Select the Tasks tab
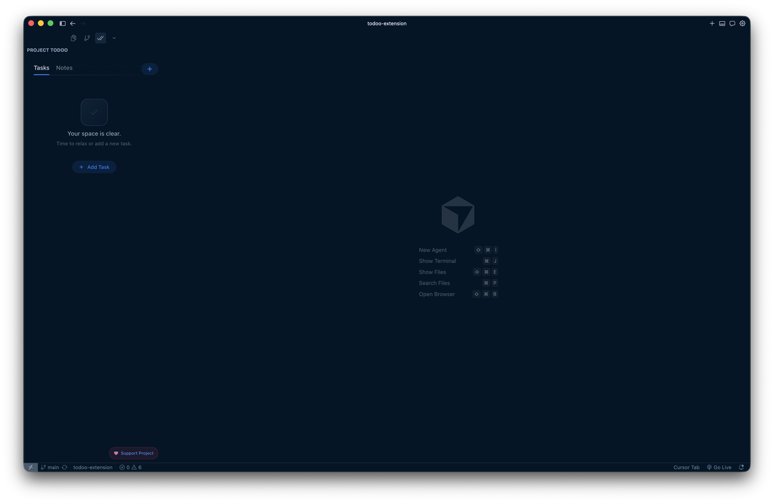This screenshot has width=774, height=503. point(41,68)
